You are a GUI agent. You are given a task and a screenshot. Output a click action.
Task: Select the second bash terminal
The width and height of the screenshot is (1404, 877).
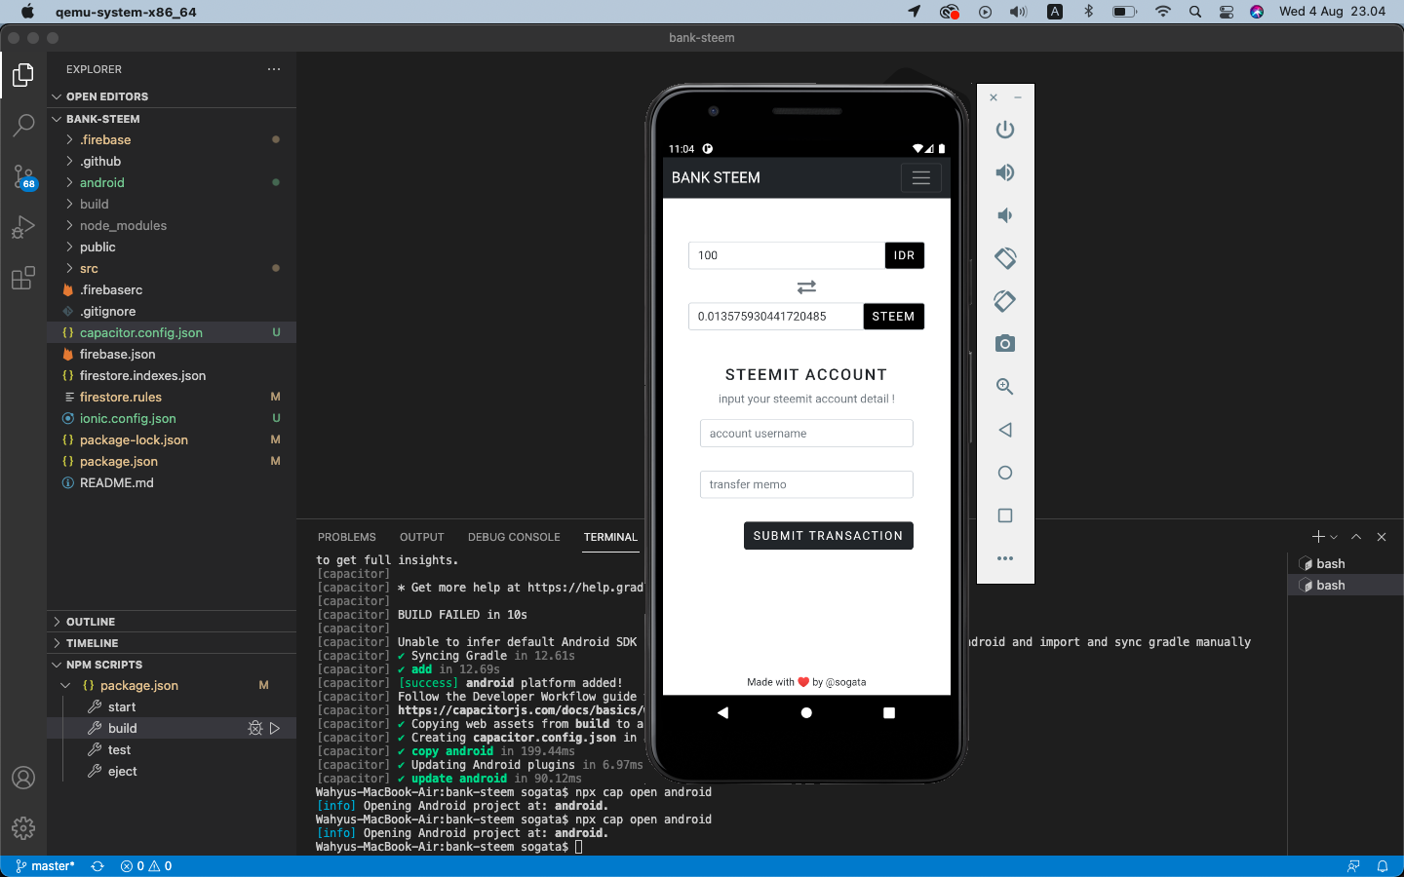tap(1345, 585)
